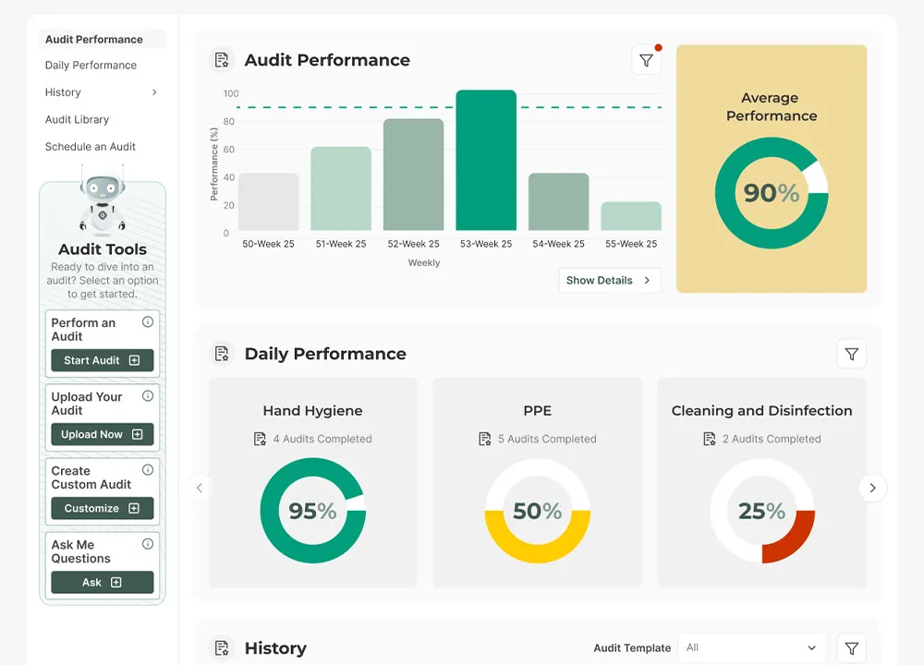Open the info icon on Ask Me Questions
Screen dimensions: 924x665
[149, 545]
